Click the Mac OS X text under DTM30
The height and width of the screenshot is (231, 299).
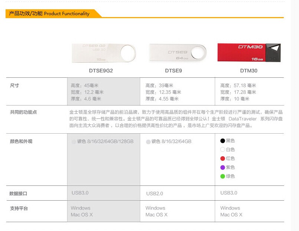[231, 215]
